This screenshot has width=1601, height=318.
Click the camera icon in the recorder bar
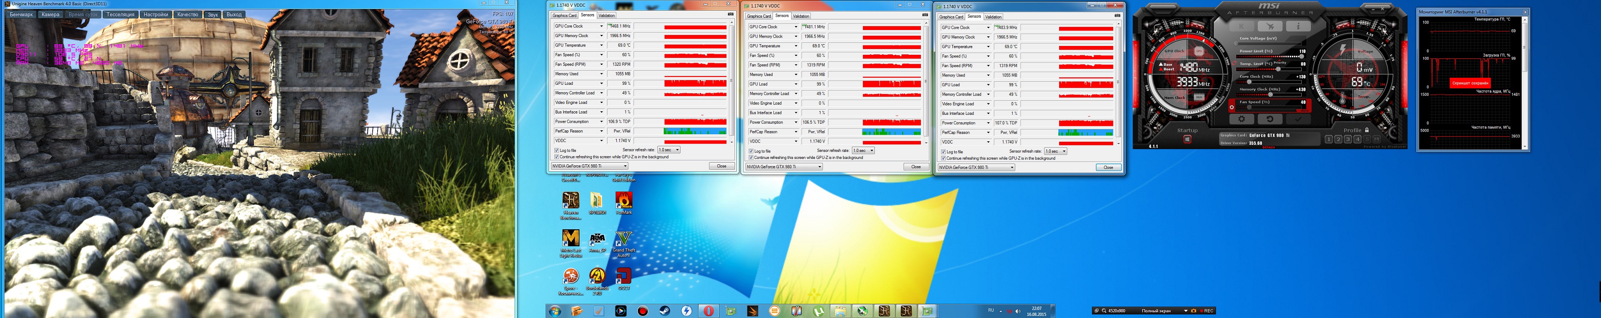pos(1193,310)
